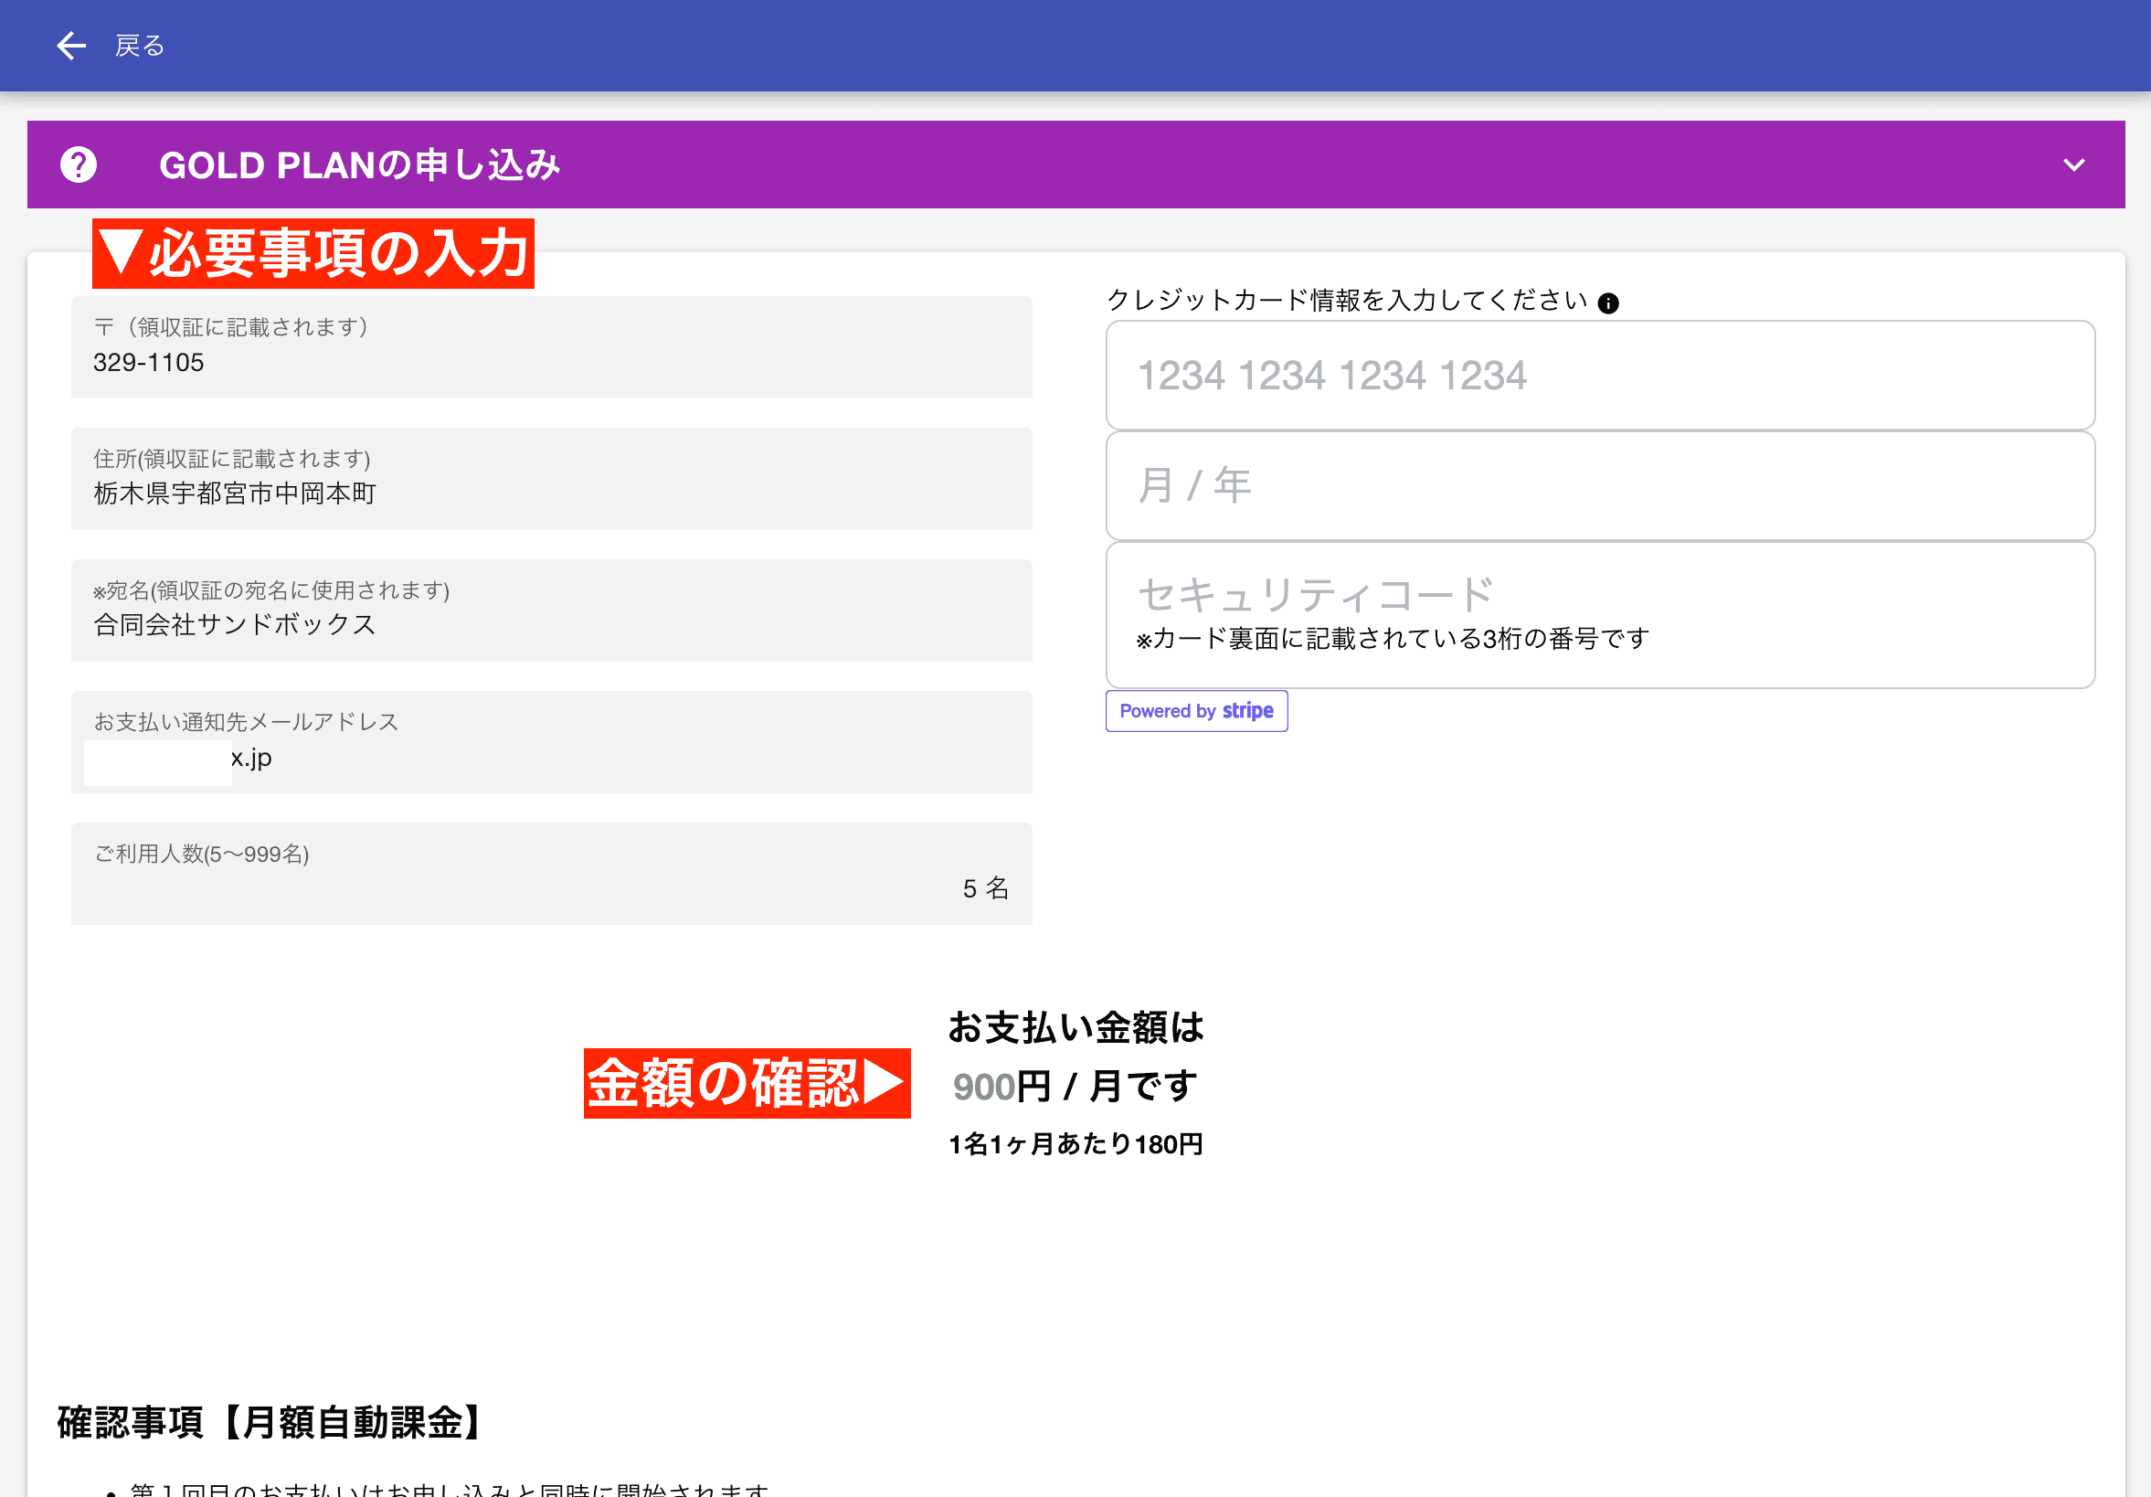Click the 900円/月 payment amount text
The height and width of the screenshot is (1497, 2151).
[x=1074, y=1086]
